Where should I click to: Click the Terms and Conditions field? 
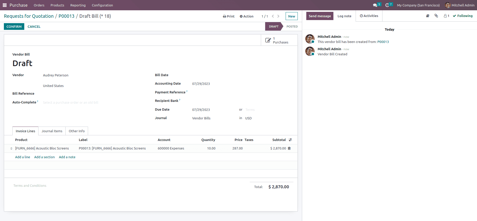pos(30,185)
